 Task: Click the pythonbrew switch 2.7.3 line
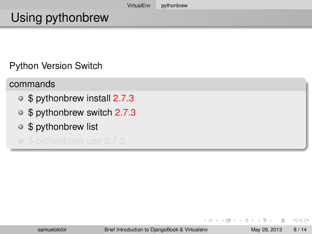point(82,113)
